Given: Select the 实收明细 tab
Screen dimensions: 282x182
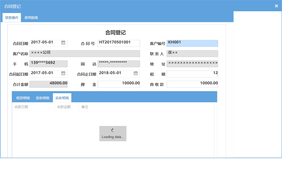Looking at the screenshot, I should (x=62, y=98).
